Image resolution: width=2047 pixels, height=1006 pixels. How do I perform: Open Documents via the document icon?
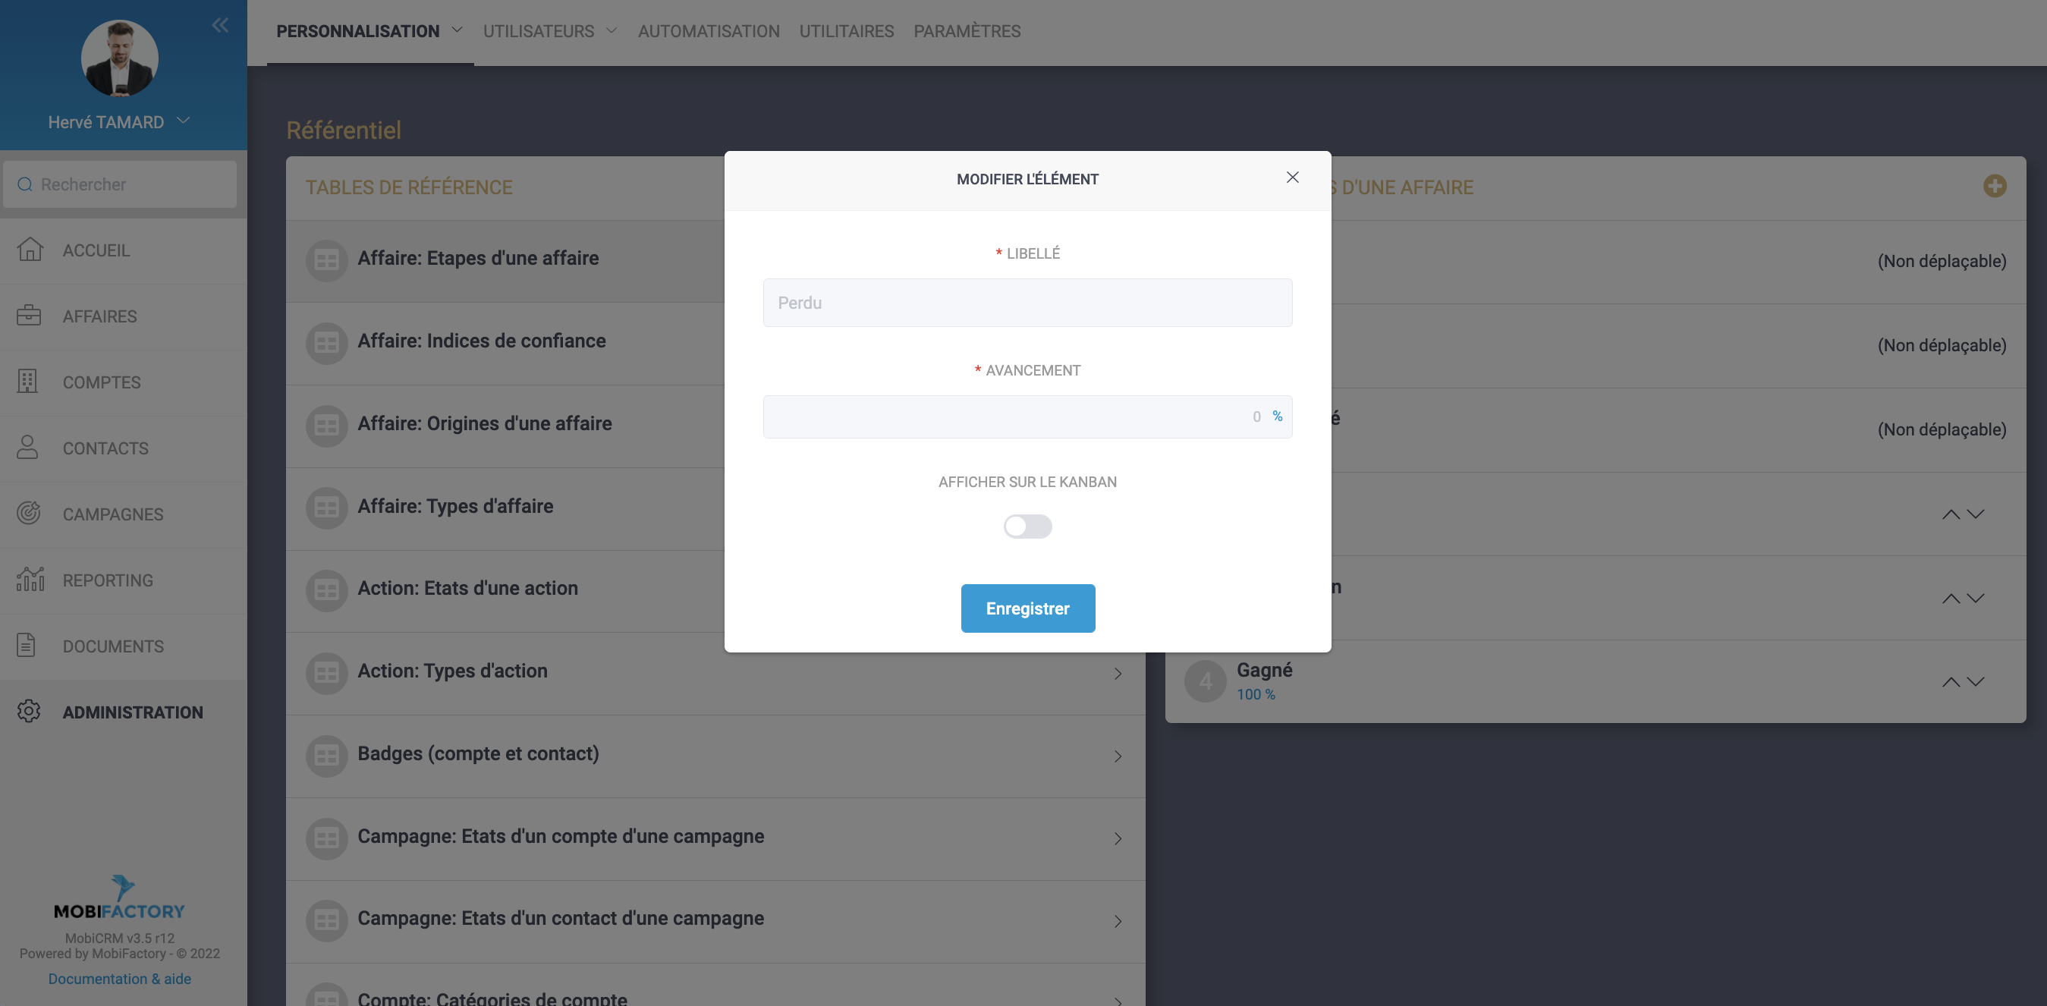click(27, 645)
